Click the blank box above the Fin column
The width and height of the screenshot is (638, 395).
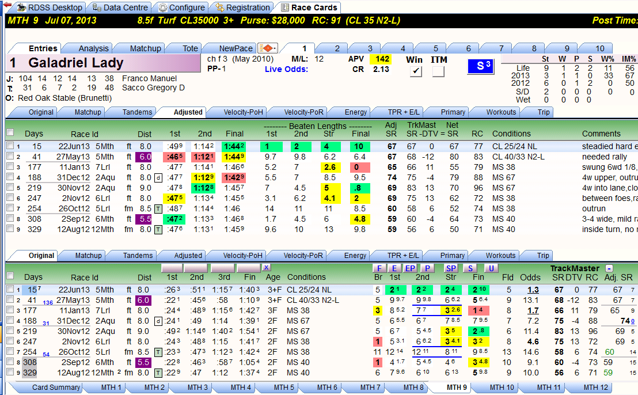click(x=248, y=268)
